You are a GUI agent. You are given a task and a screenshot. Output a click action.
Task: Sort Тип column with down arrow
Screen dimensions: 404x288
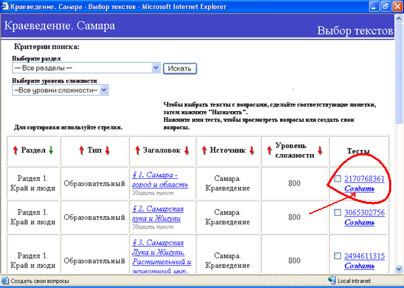click(108, 150)
